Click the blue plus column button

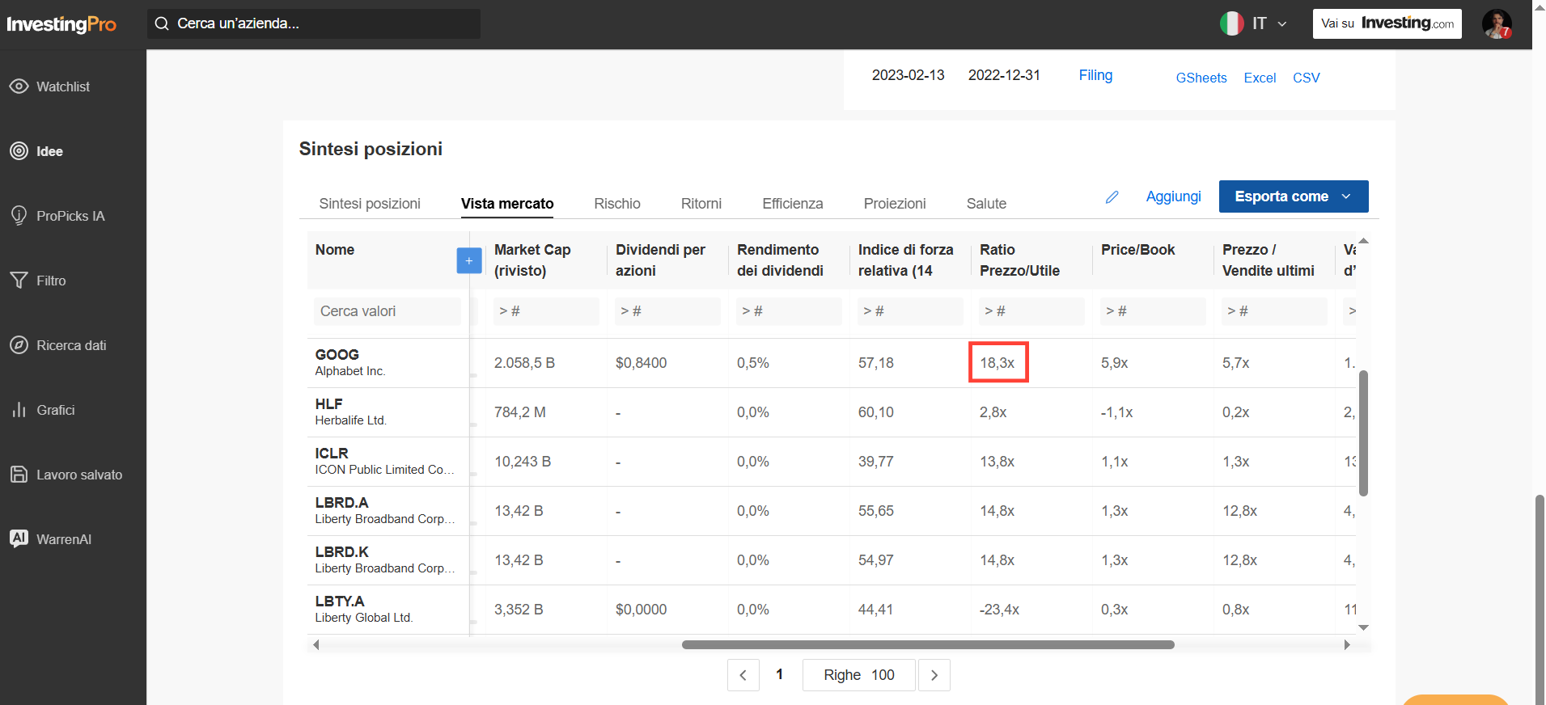(x=469, y=260)
